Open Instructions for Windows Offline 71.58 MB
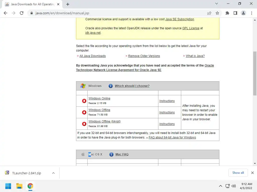257x192 pixels. pos(167,112)
